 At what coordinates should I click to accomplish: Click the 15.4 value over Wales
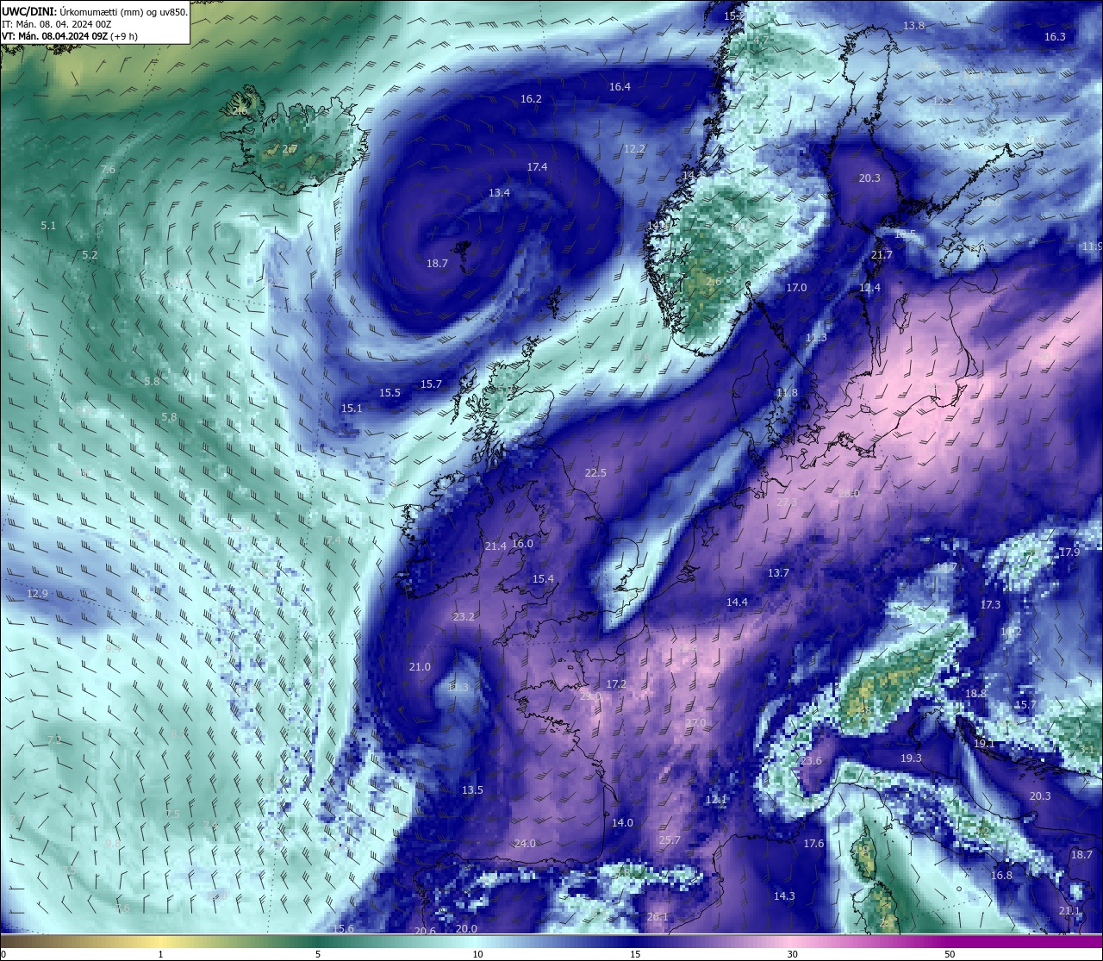coord(543,579)
